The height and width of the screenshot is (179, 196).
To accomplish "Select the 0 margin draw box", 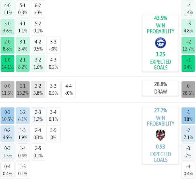I will (x=188, y=89).
